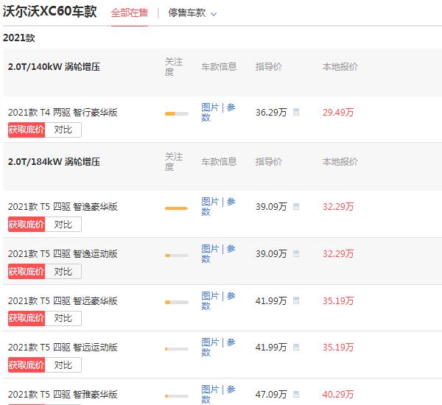442x405 pixels.
Task: Compare the T5 四驱 智远豪华版 model
Action: coord(63,318)
